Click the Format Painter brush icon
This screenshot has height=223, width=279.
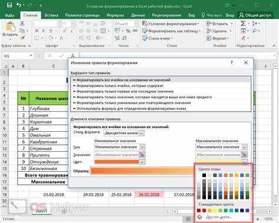22,38
